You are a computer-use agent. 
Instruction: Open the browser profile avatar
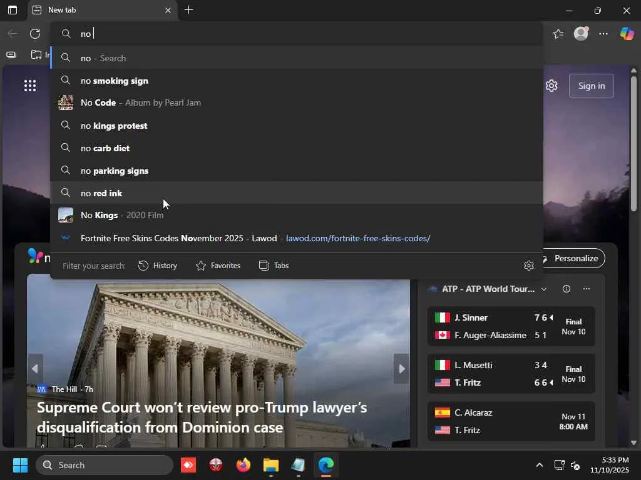581,34
